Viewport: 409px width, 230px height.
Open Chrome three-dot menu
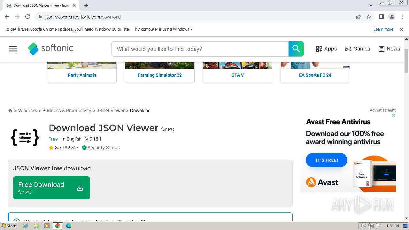click(402, 17)
